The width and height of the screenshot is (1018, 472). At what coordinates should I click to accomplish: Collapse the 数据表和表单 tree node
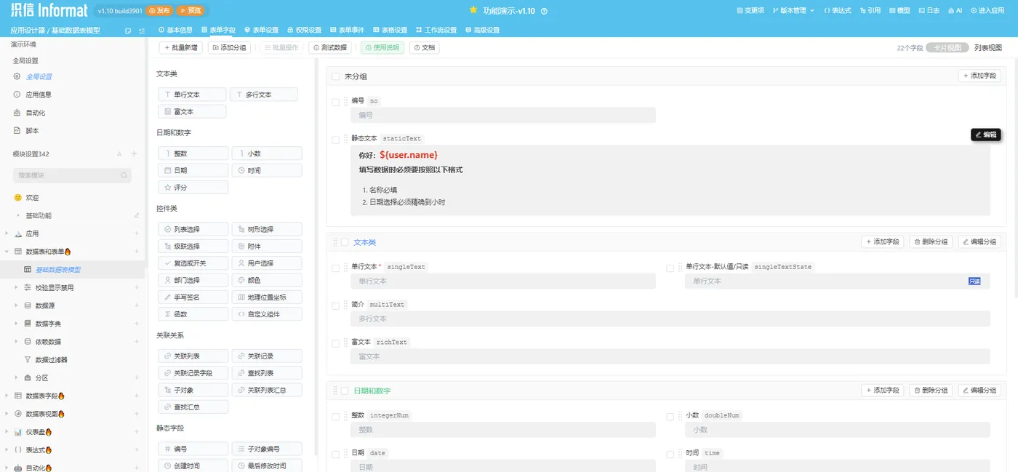point(7,252)
